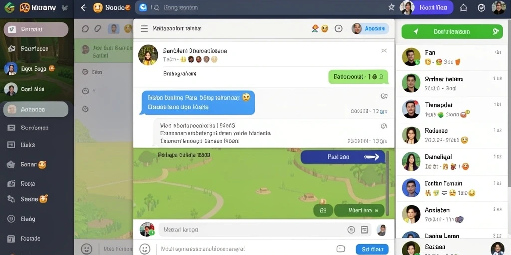Click the Sarter item icon in the sidebar
Image resolution: width=511 pixels, height=255 pixels.
11,164
